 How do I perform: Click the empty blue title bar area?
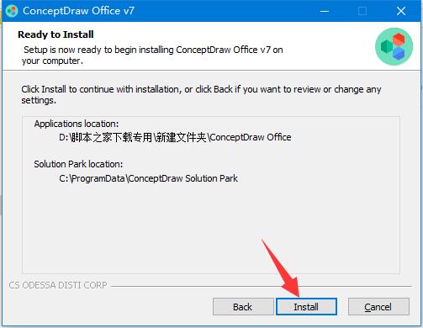(225, 11)
